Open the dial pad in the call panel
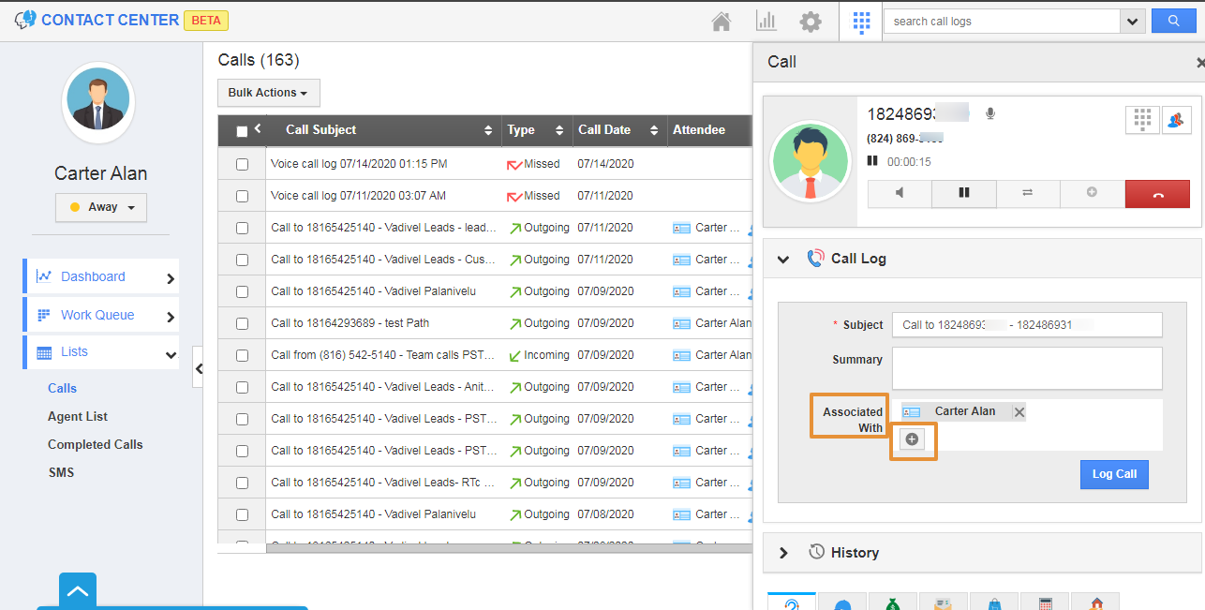The height and width of the screenshot is (610, 1205). (1141, 120)
